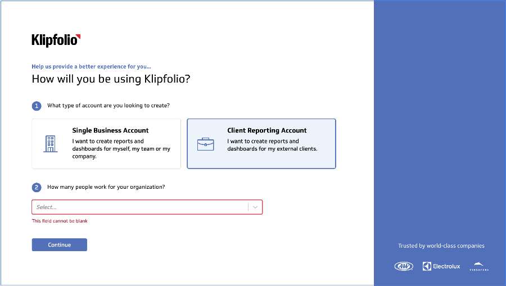Click 'Client Reporting Account' title text
The image size is (506, 286).
point(267,130)
